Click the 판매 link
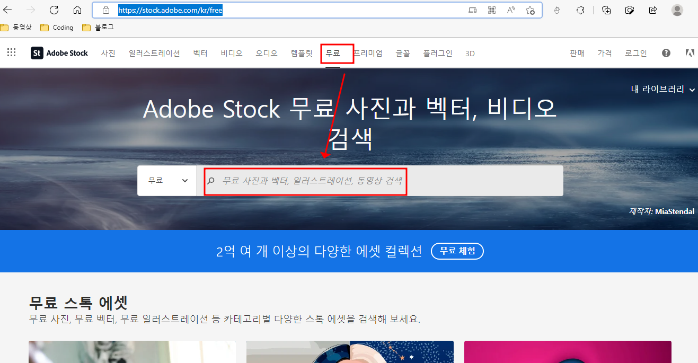698x363 pixels. click(x=577, y=53)
